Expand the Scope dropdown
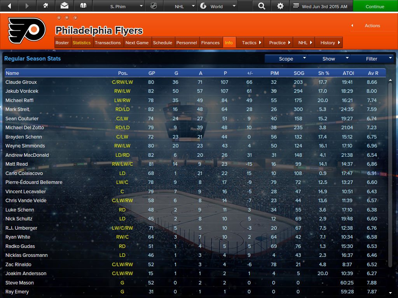 click(x=286, y=59)
